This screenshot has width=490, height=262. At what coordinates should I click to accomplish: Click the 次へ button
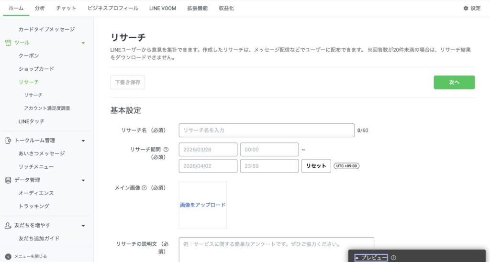454,82
